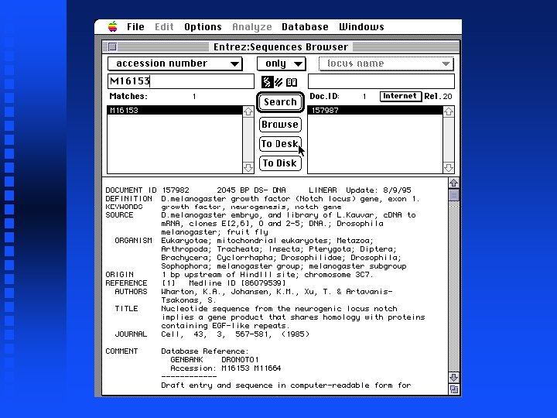
Task: Click the window resize box icon
Action: (x=453, y=389)
